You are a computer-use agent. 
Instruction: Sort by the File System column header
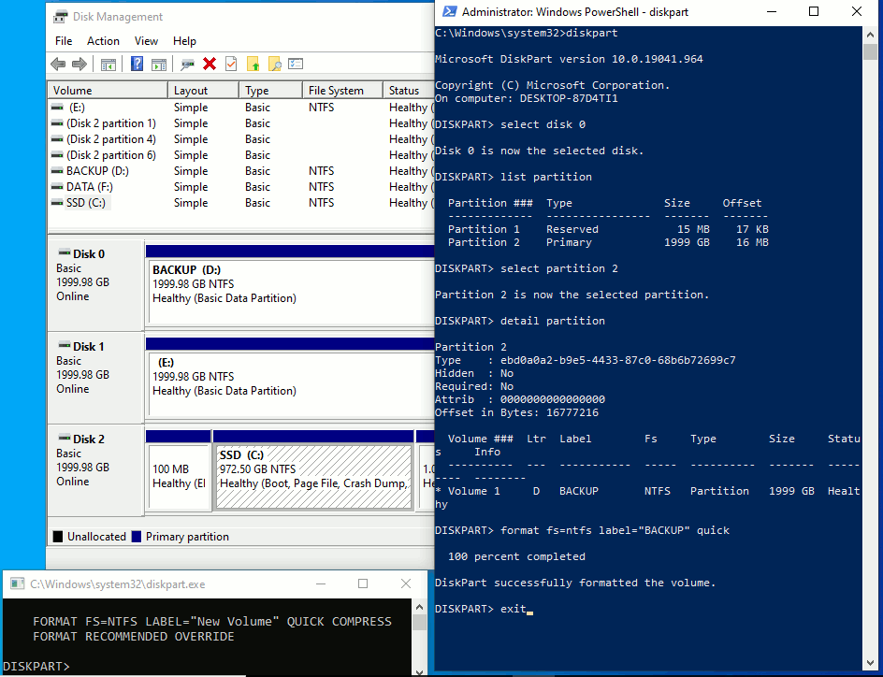tap(343, 90)
